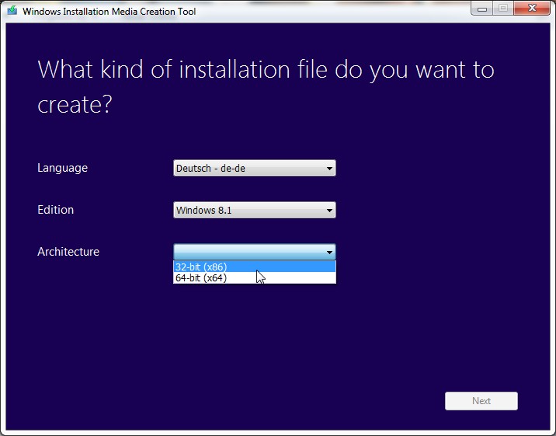Click the Media Creation Tool title bar icon
This screenshot has height=436, width=556.
click(x=12, y=11)
